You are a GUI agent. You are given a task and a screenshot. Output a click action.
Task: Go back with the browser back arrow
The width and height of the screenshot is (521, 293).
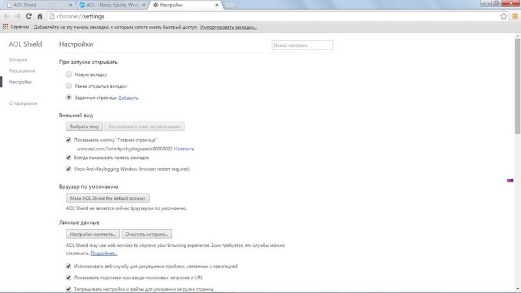click(7, 16)
